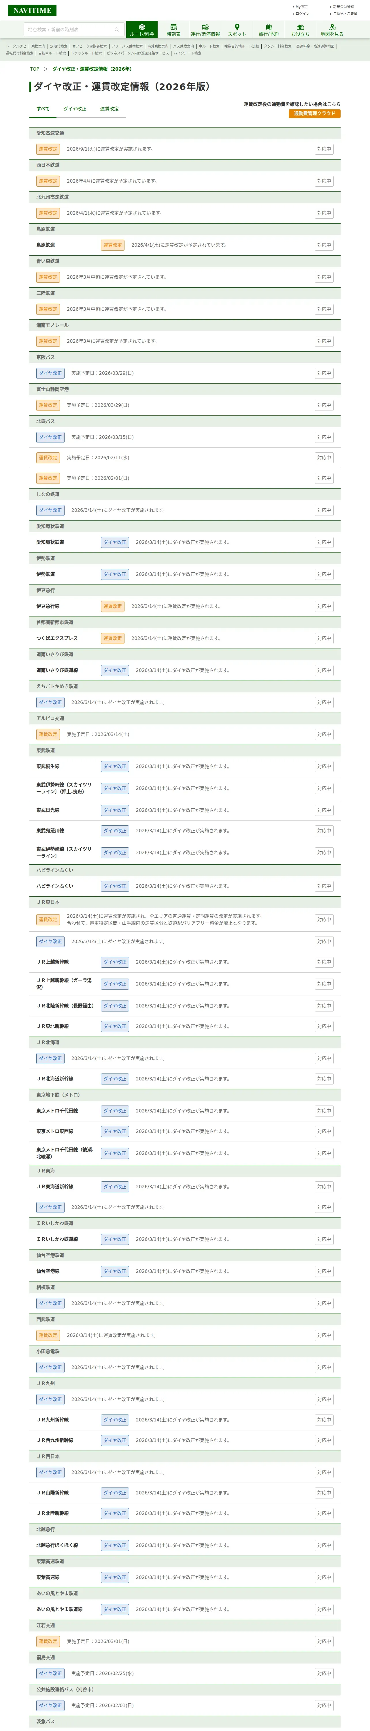Click the 京阪バス ダイヤ改正 badge
Screen dimensions: 370x1731
tap(50, 373)
